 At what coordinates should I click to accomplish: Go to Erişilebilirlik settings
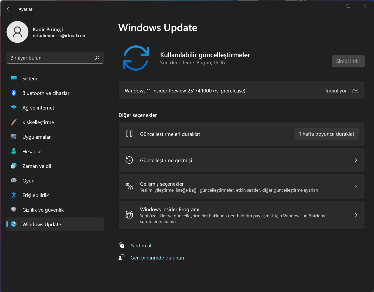pos(55,195)
